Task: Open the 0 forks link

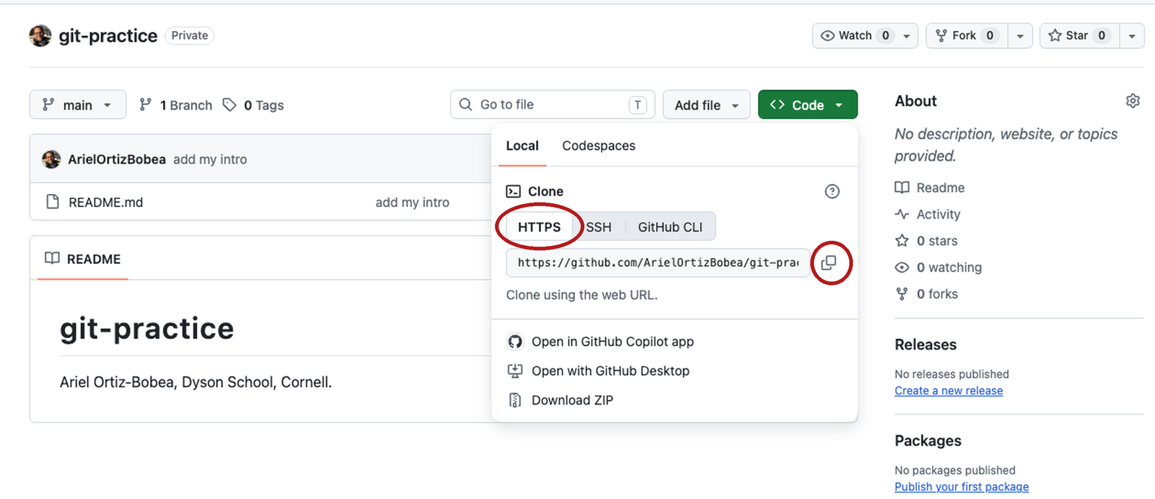Action: point(926,294)
